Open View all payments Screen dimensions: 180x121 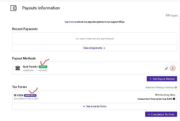coord(94,48)
